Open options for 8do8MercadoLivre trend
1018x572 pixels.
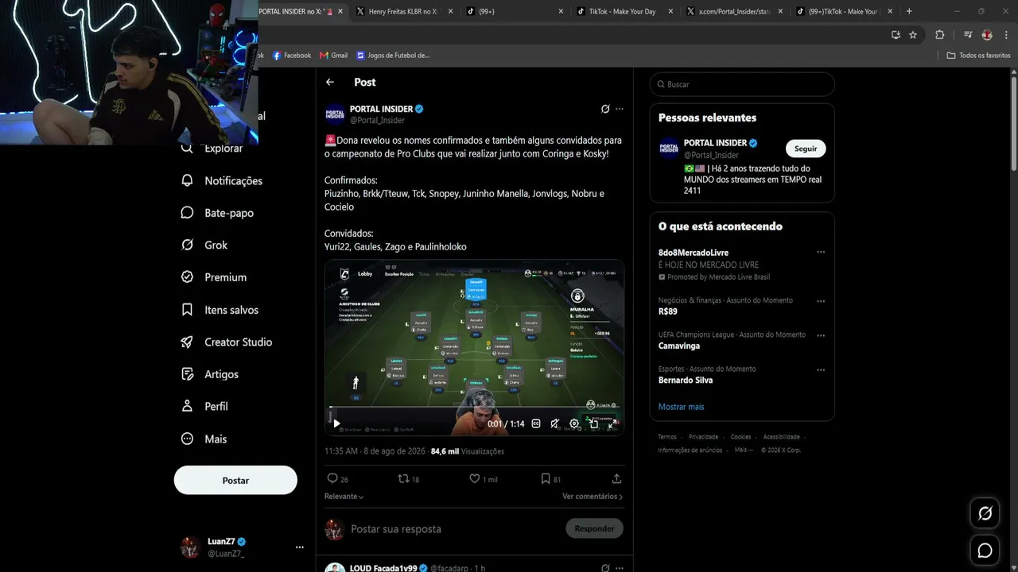tap(821, 253)
